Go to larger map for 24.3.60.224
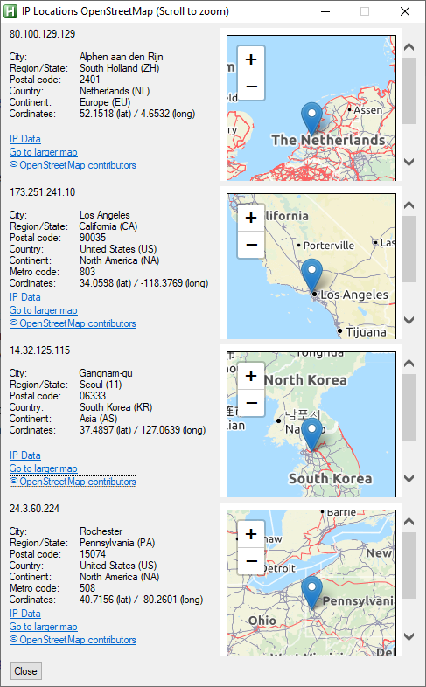The width and height of the screenshot is (426, 687). click(44, 627)
